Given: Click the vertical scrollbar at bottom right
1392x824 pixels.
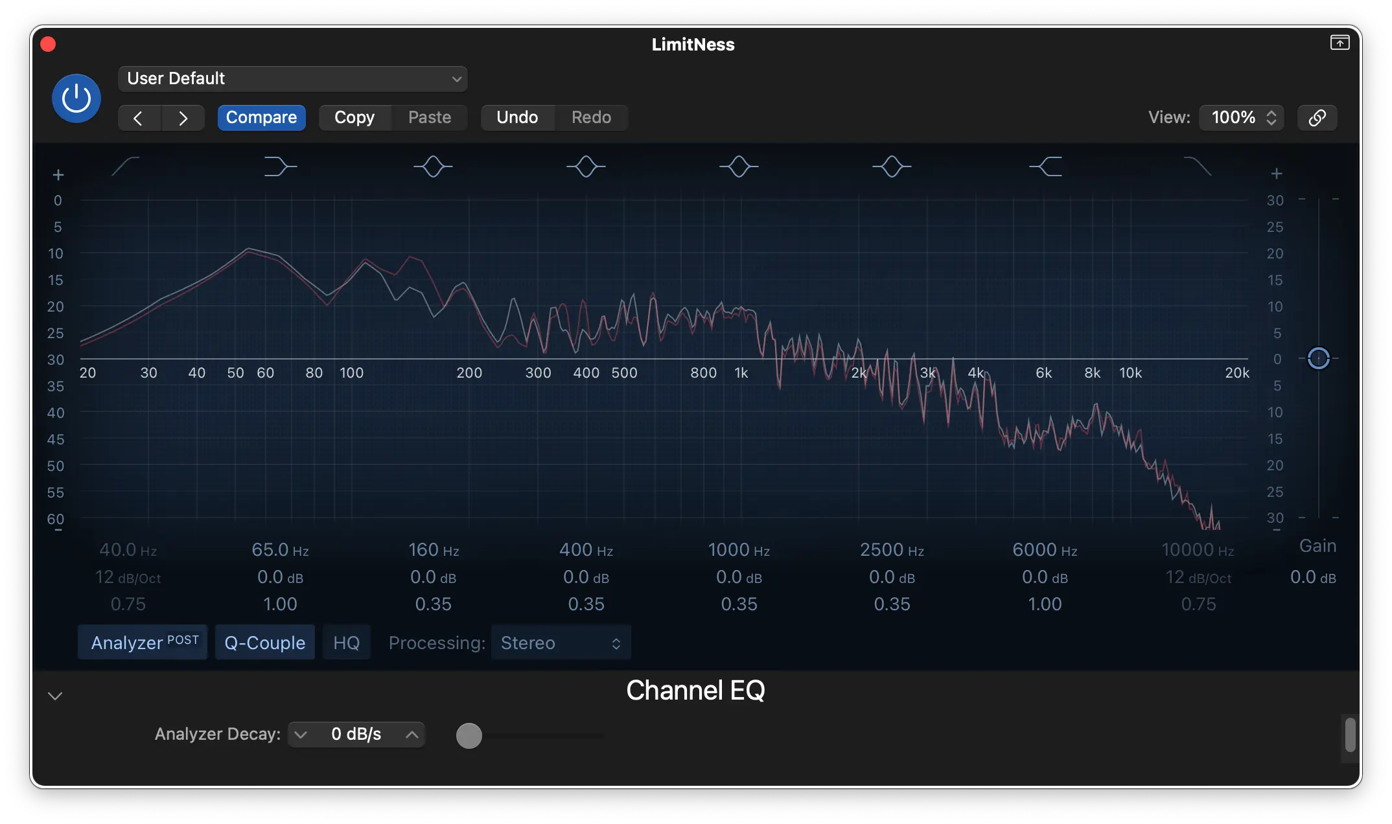Looking at the screenshot, I should coord(1351,735).
